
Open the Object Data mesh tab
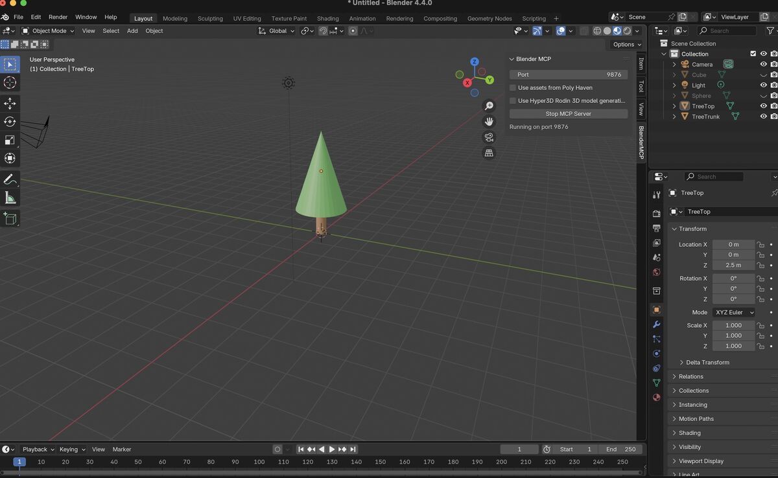656,383
